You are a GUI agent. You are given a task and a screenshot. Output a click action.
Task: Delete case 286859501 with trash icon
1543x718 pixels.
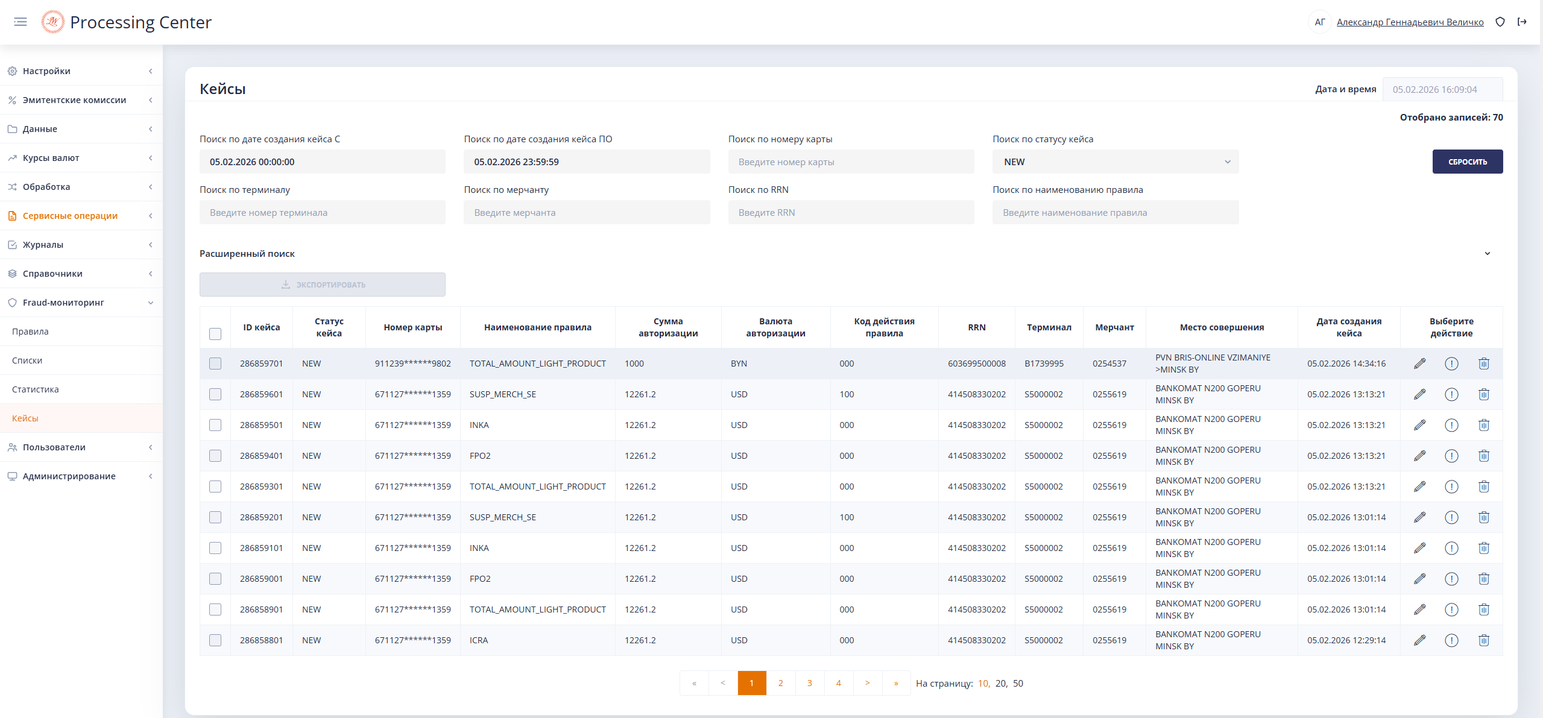tap(1483, 425)
